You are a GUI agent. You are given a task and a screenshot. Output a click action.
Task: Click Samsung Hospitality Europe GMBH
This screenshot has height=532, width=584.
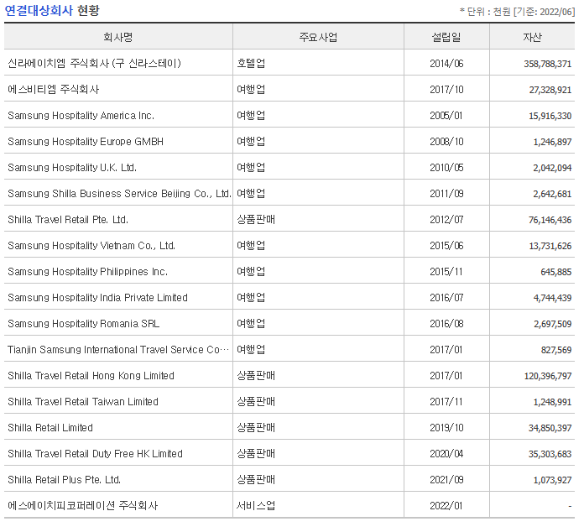point(86,142)
